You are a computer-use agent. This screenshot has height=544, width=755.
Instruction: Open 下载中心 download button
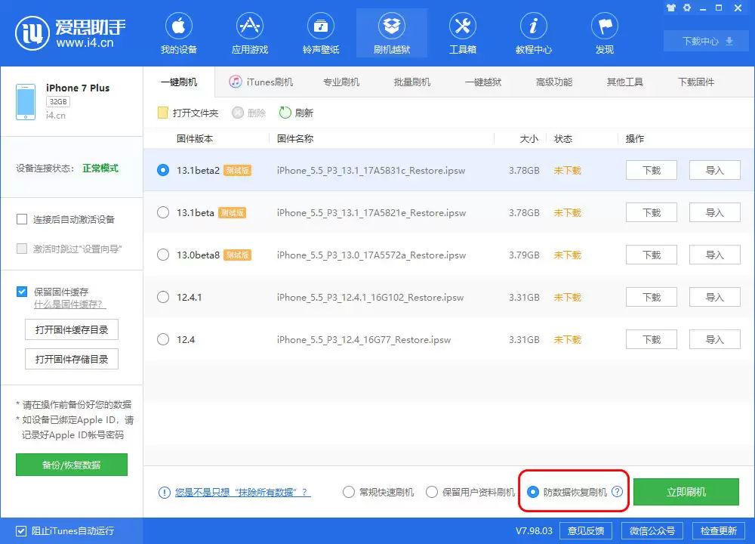click(x=707, y=41)
